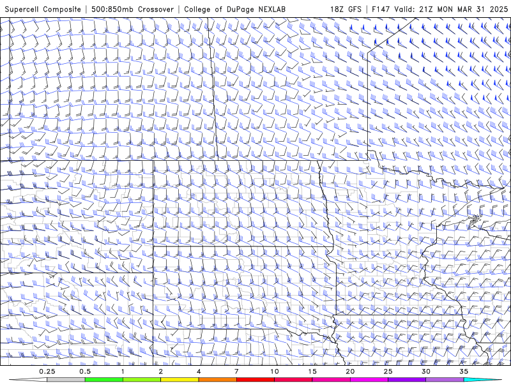Click the '0.5' legend value
Viewport: 511px width, 383px height.
pos(85,372)
